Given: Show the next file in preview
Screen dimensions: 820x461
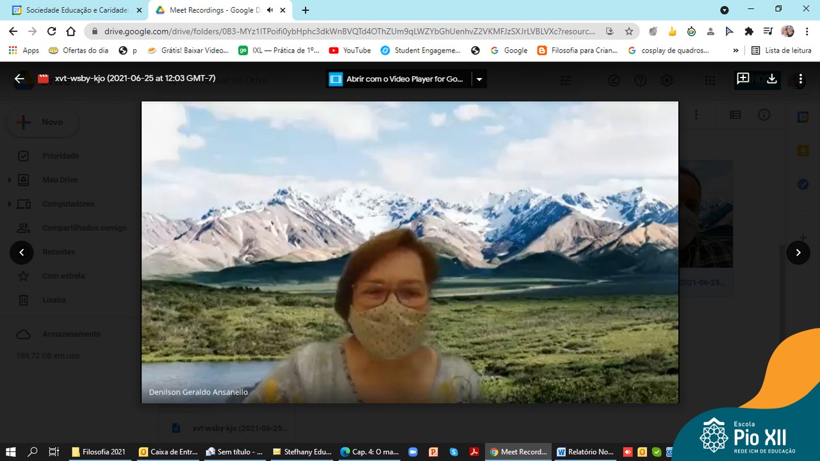Looking at the screenshot, I should 798,252.
